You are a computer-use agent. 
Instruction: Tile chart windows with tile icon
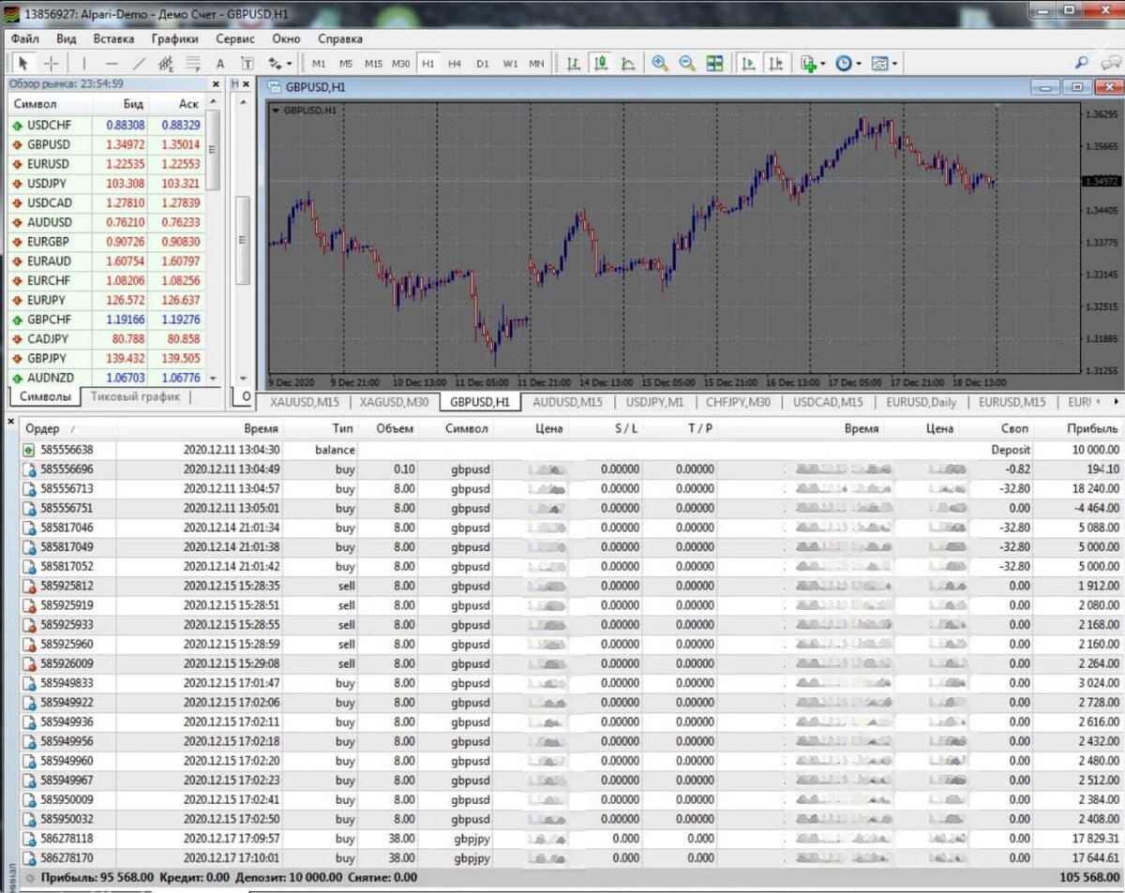[x=714, y=64]
